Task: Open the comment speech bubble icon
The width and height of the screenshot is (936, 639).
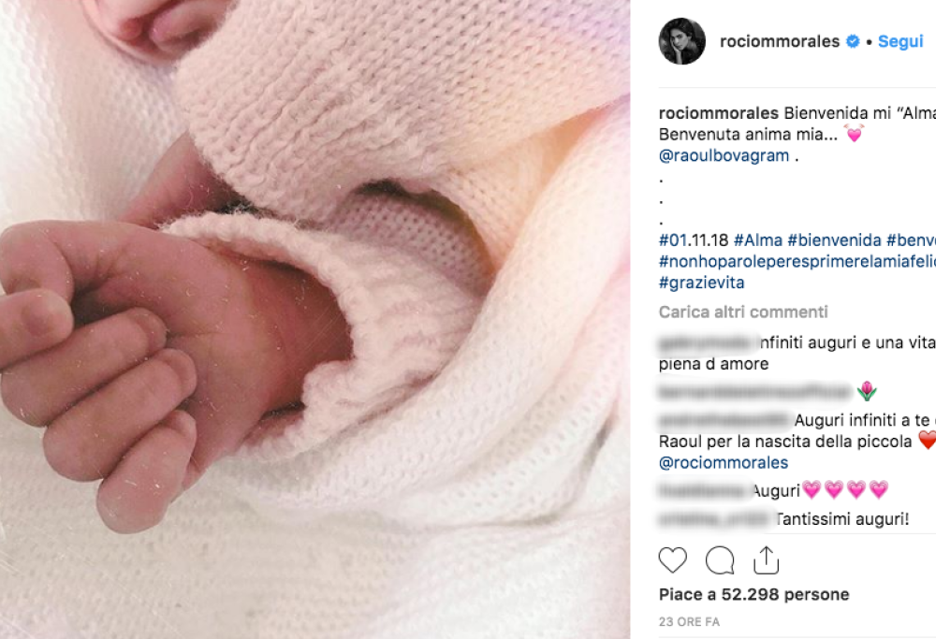Action: 719,560
